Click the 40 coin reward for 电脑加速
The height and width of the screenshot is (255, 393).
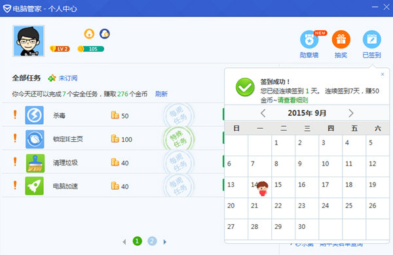point(120,186)
